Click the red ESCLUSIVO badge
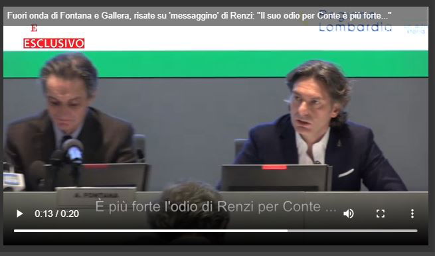This screenshot has height=256, width=435. pos(54,44)
